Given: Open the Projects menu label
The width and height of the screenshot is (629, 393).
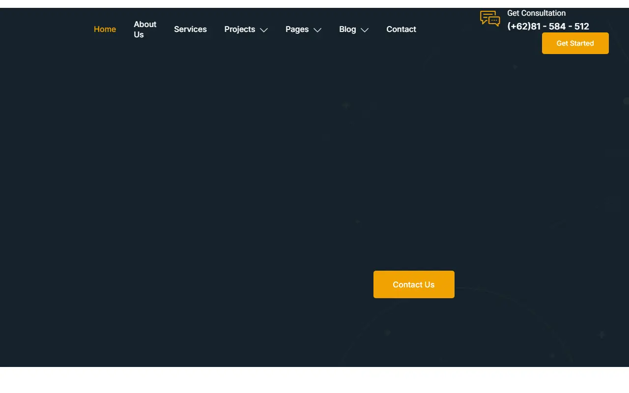Looking at the screenshot, I should coord(240,29).
